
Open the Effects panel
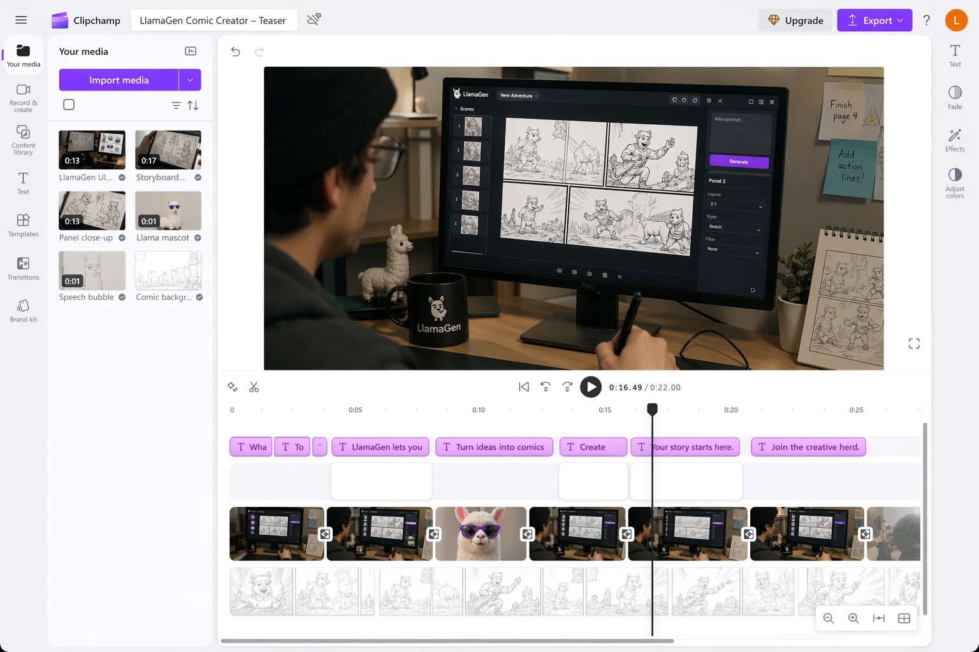pos(954,140)
